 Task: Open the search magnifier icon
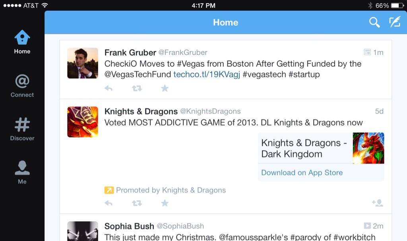374,22
